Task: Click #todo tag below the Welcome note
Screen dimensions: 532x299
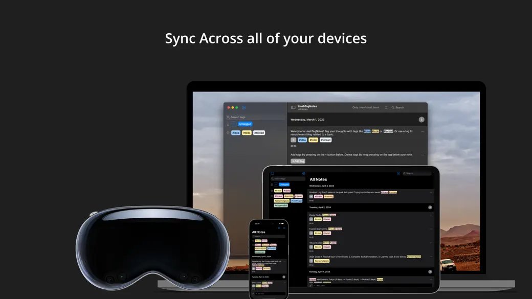Action: pyautogui.click(x=313, y=140)
